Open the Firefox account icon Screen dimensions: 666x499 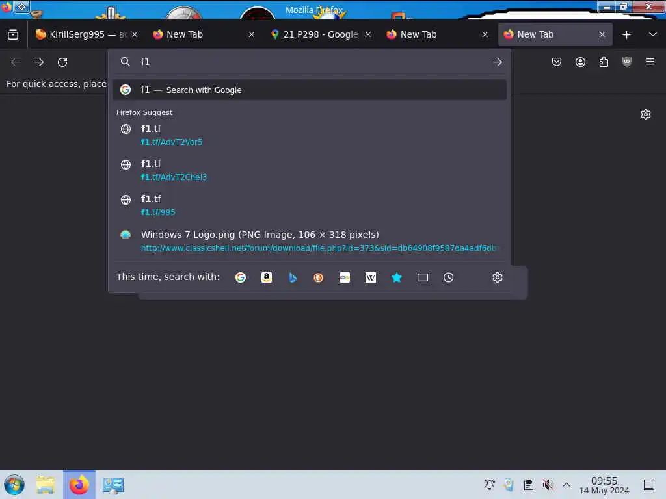coord(580,62)
